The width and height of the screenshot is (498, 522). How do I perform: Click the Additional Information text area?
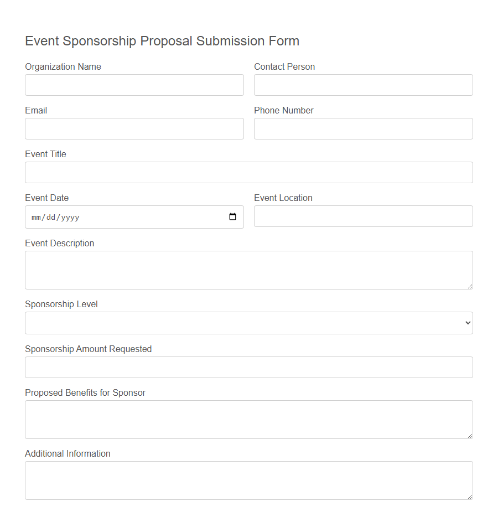point(249,480)
